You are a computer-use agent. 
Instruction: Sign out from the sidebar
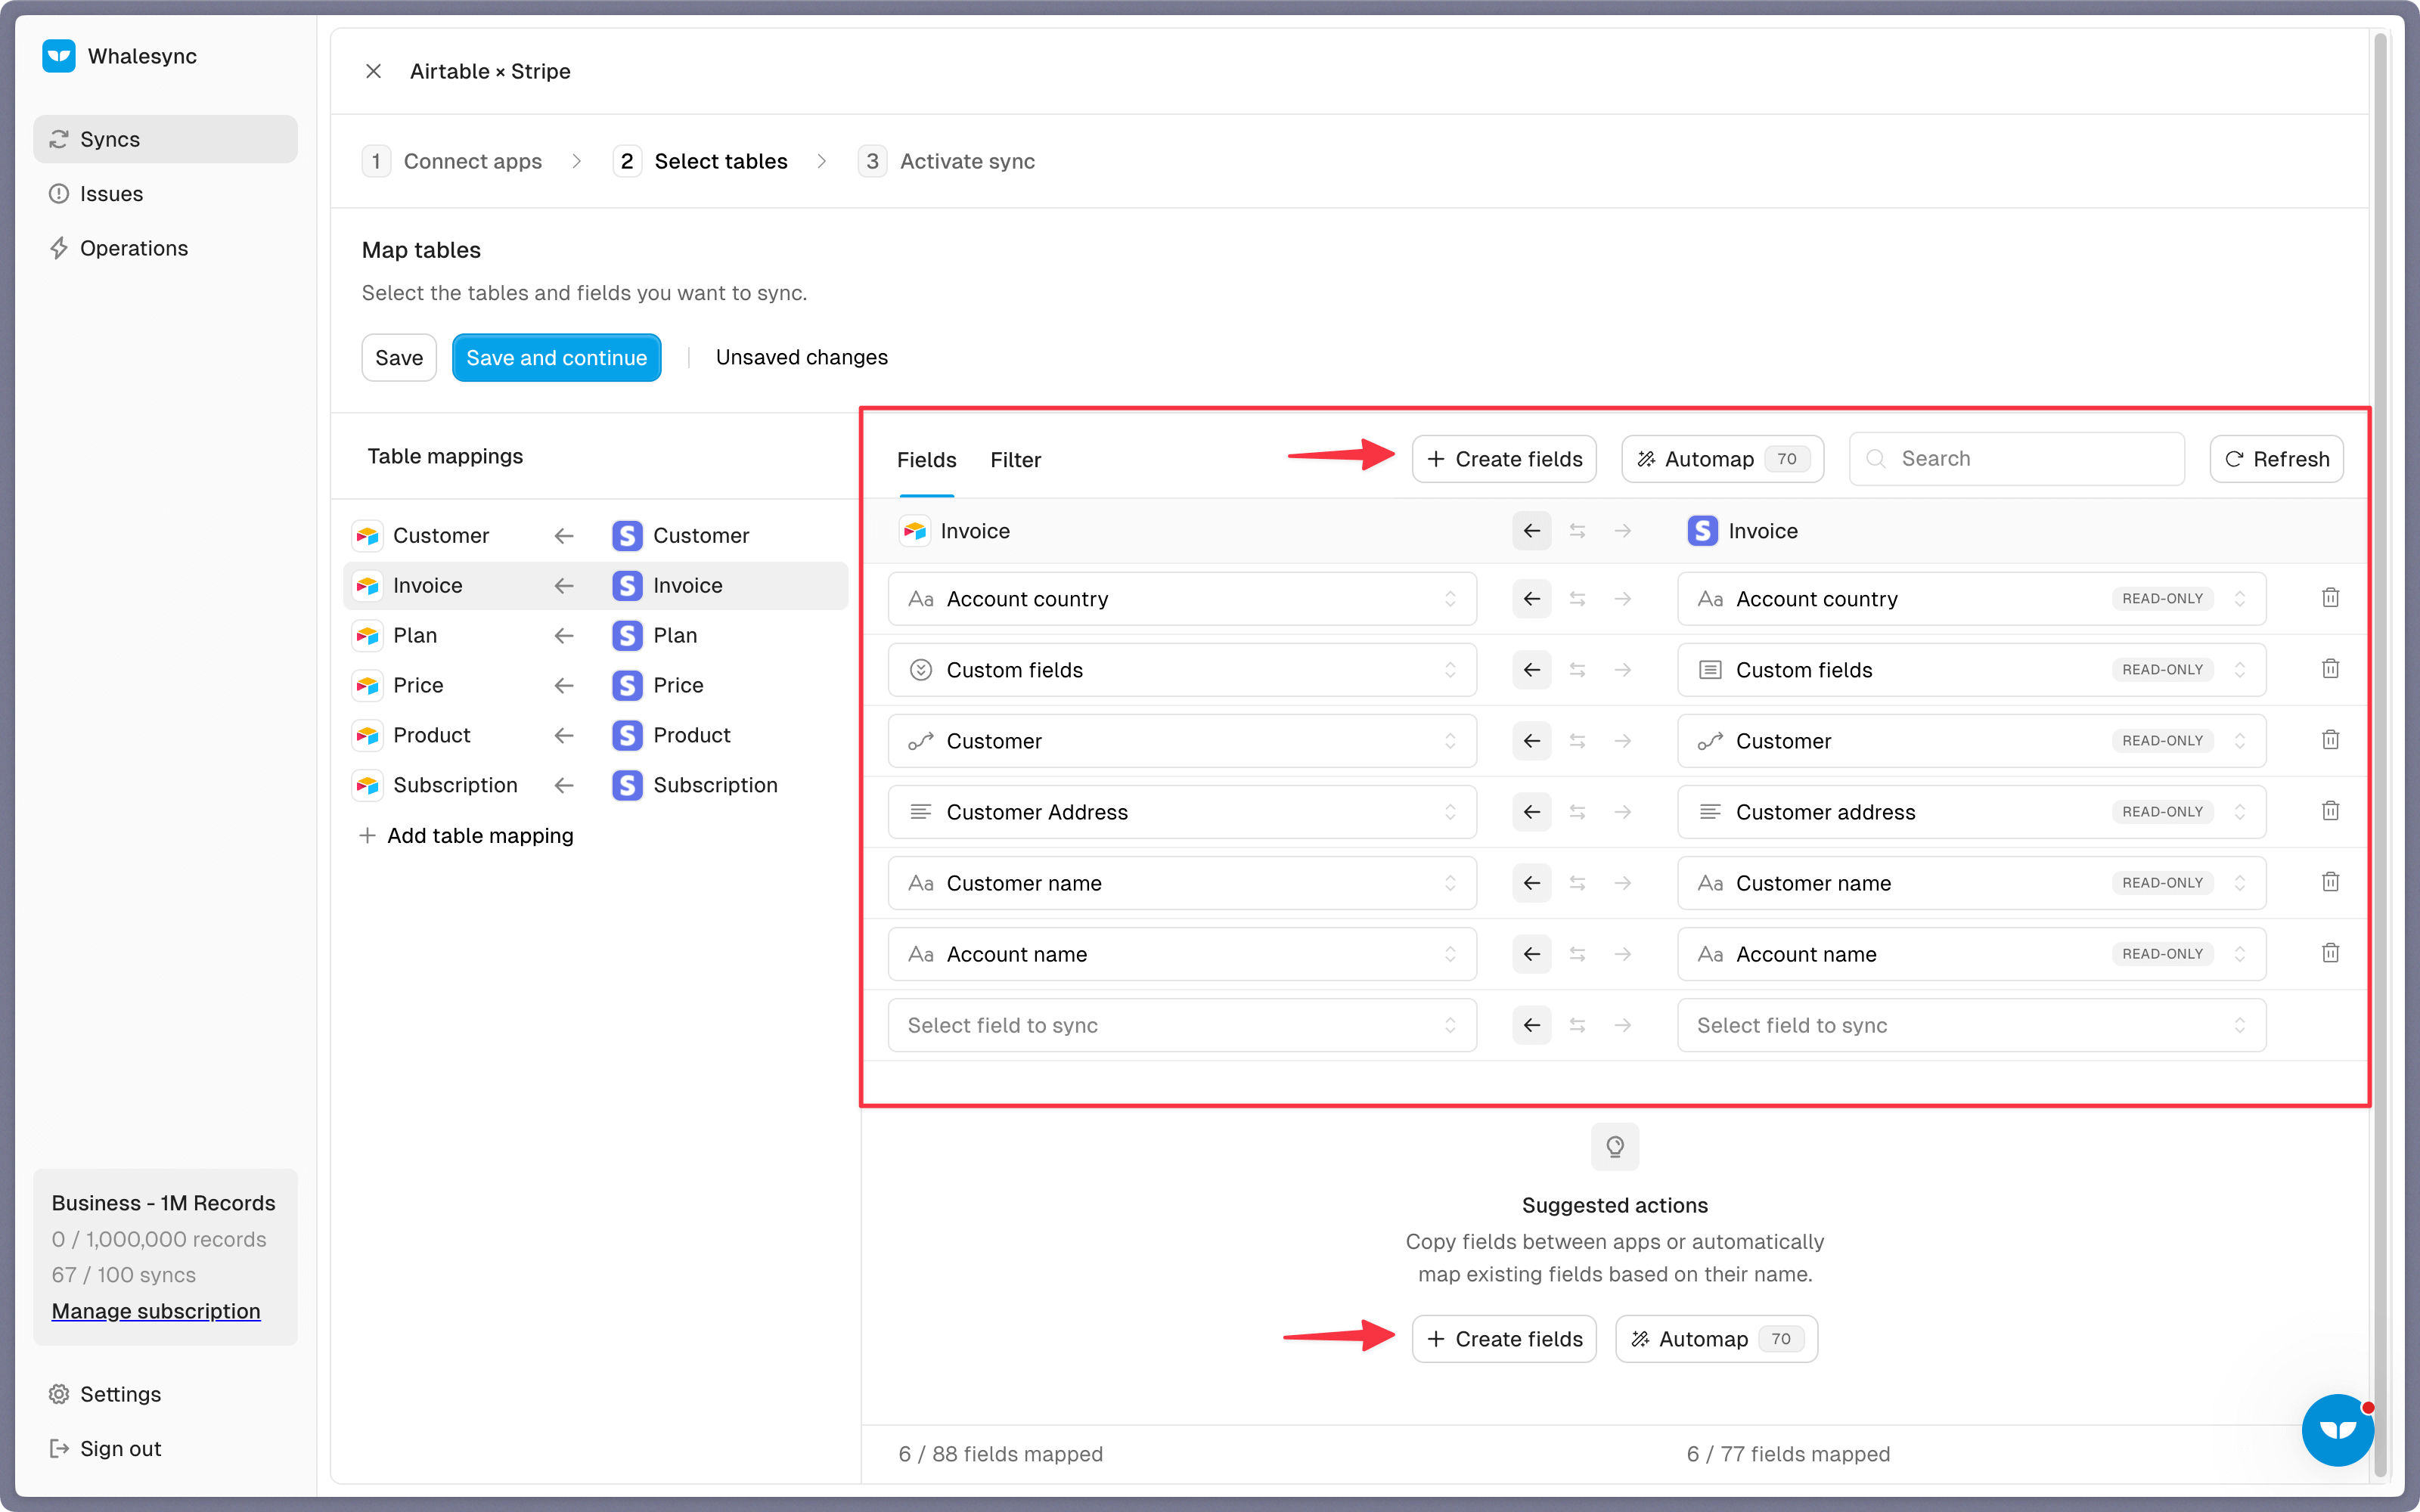pyautogui.click(x=105, y=1448)
